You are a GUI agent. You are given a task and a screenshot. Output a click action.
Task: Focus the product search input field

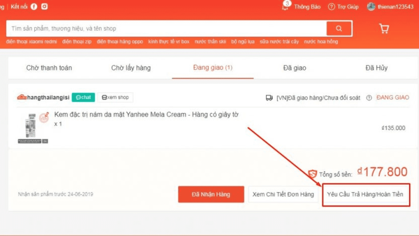[x=164, y=29]
